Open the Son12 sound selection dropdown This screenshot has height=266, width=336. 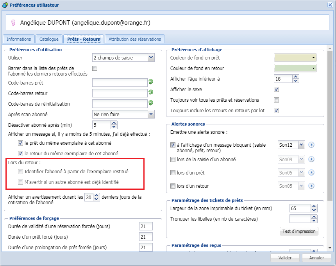301,145
